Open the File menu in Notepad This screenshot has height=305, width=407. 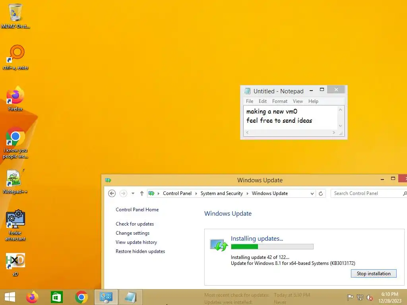click(x=250, y=101)
